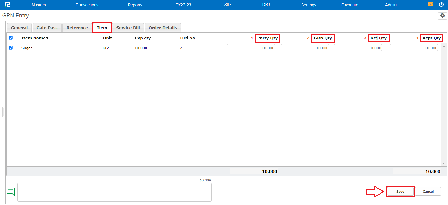Open the settings gear icon

[x=442, y=15]
